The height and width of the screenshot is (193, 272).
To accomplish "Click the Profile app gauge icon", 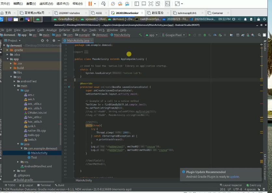I will click(214, 35).
